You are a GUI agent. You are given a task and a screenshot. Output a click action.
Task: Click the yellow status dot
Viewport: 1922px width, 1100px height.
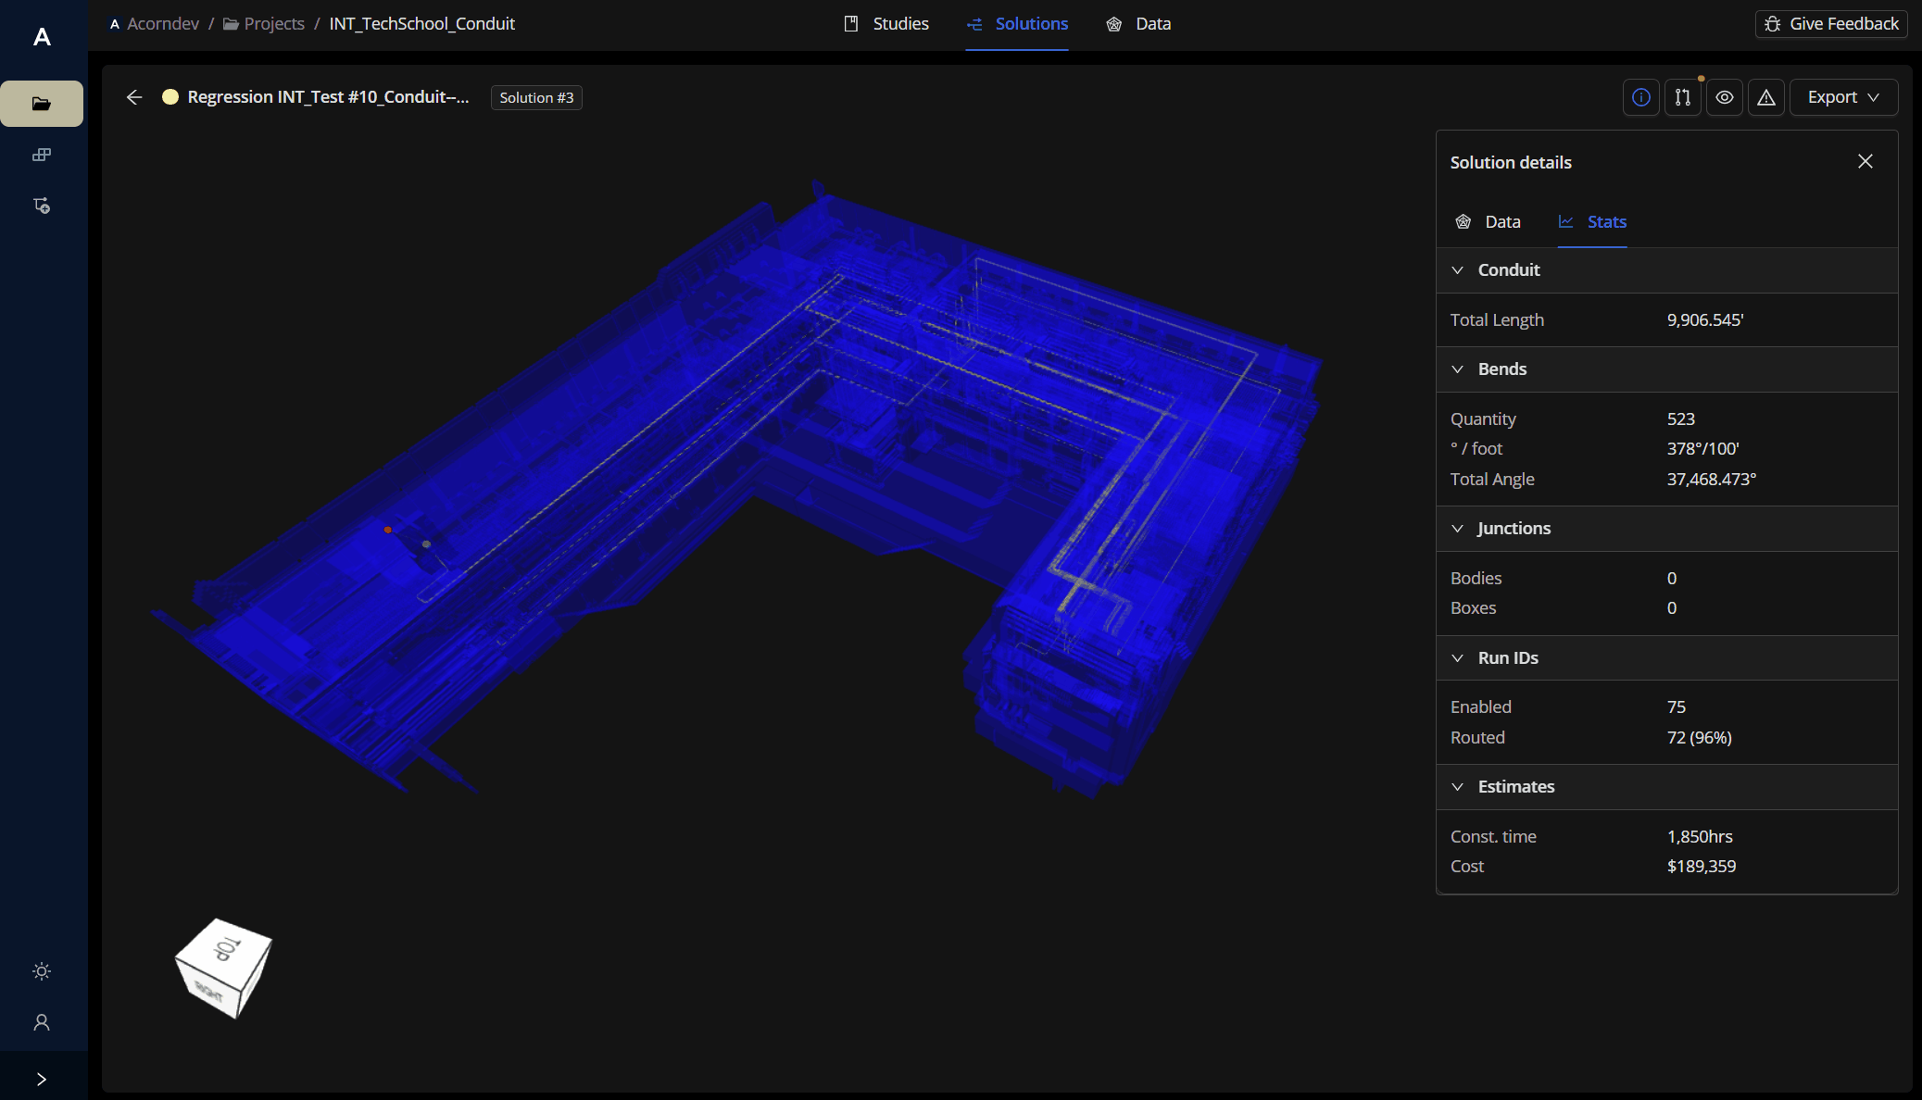tap(170, 97)
